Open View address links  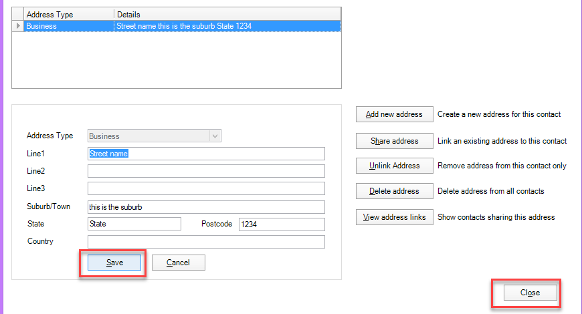394,217
